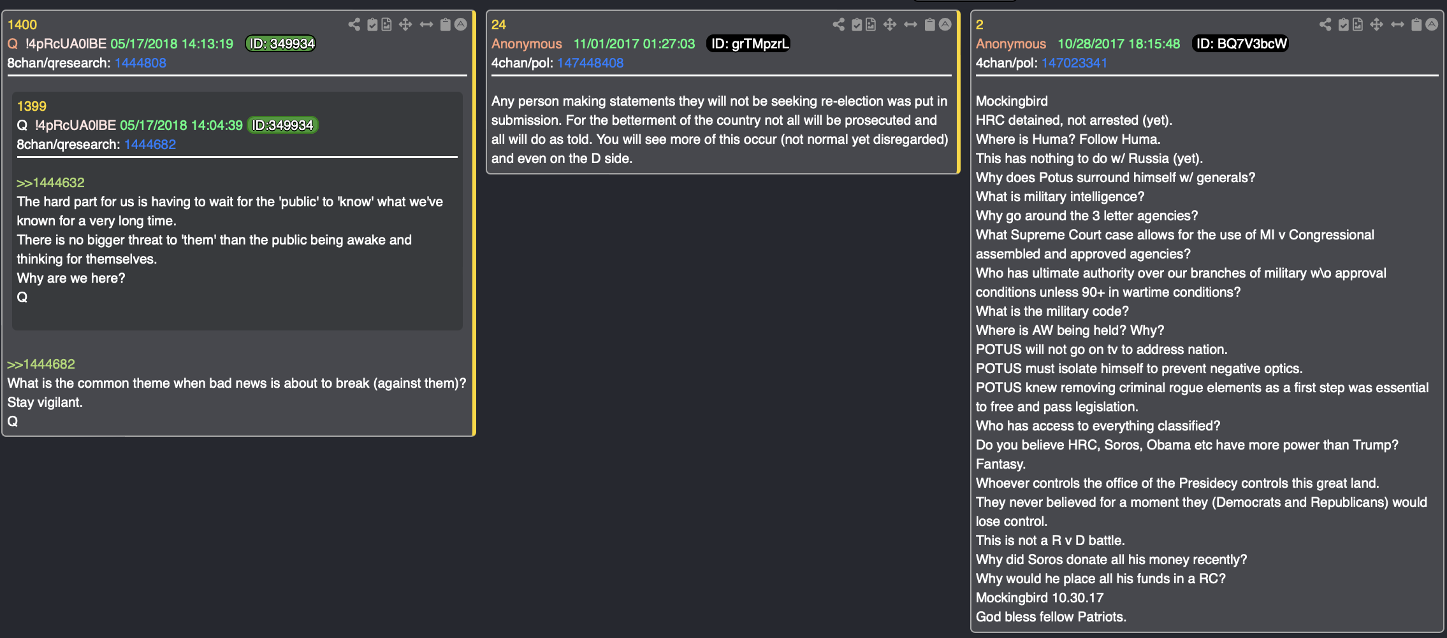This screenshot has width=1447, height=638.
Task: Click the ID:349934 badge on post 1399
Action: click(x=282, y=125)
